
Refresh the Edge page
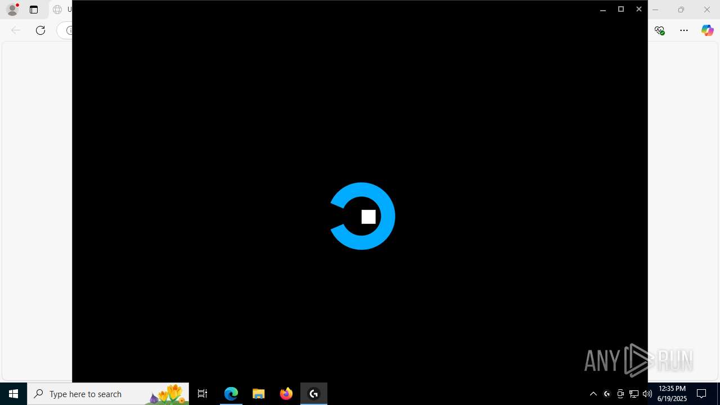tap(40, 30)
